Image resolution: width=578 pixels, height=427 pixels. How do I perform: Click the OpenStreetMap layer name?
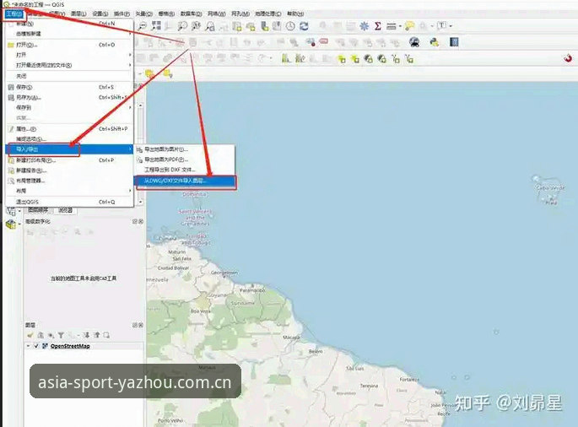tap(70, 346)
